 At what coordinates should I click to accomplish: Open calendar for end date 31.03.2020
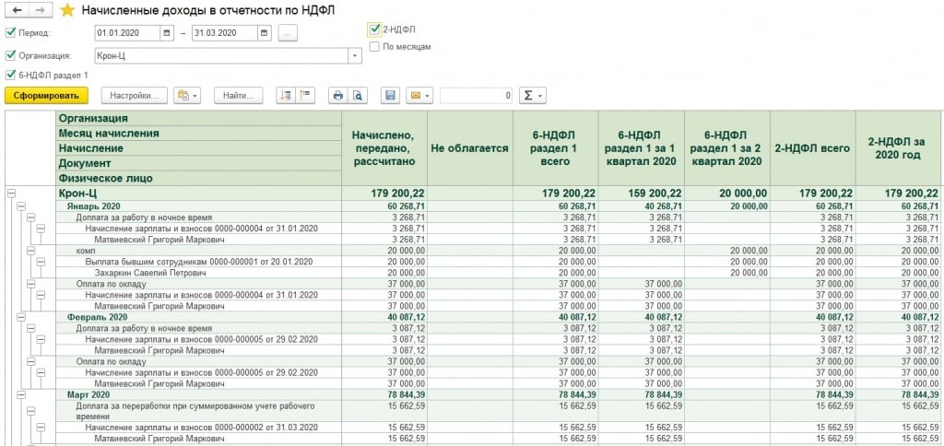265,33
